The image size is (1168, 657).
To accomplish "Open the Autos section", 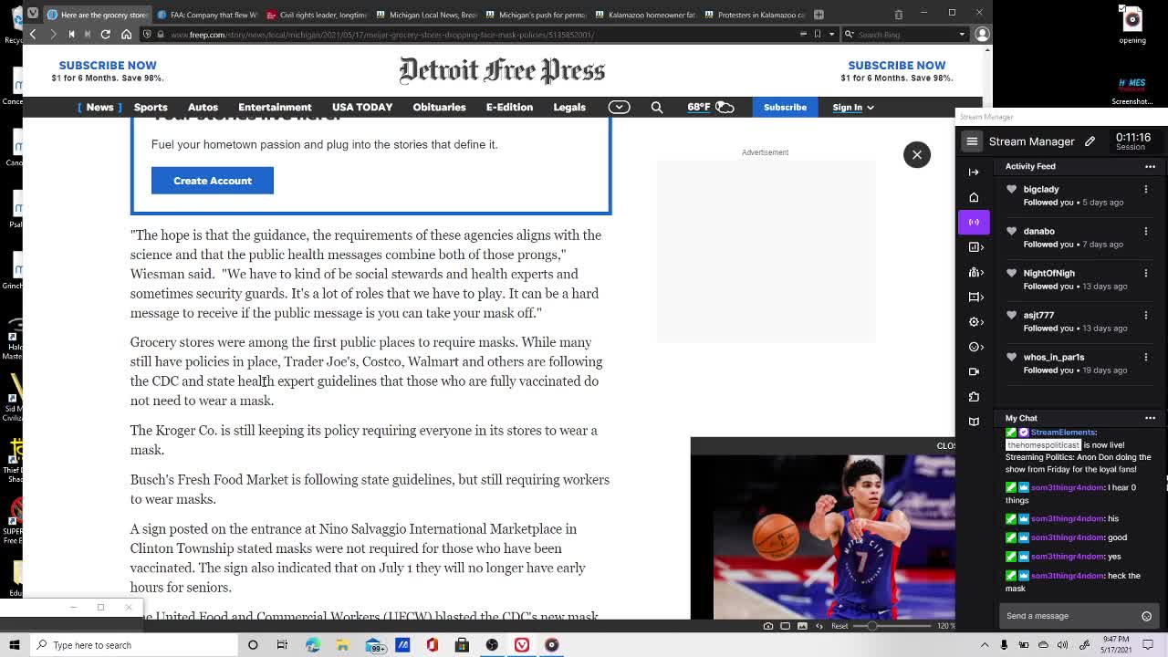I will [203, 108].
